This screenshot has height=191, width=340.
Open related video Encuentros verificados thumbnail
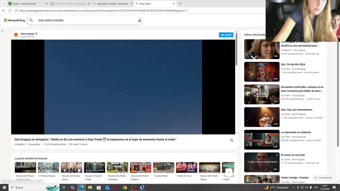262,94
